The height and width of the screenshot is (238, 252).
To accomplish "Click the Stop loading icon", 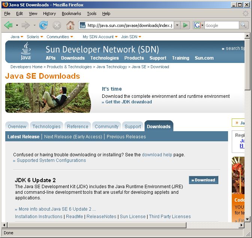I will point(57,25).
